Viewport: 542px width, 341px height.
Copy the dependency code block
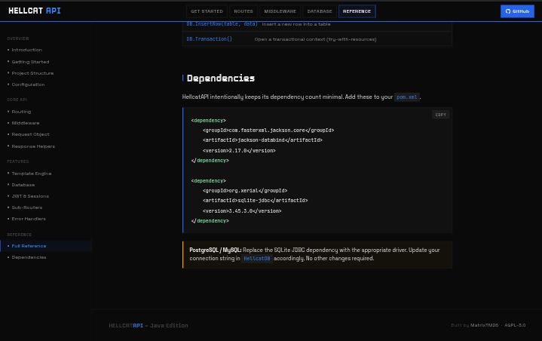coord(441,115)
